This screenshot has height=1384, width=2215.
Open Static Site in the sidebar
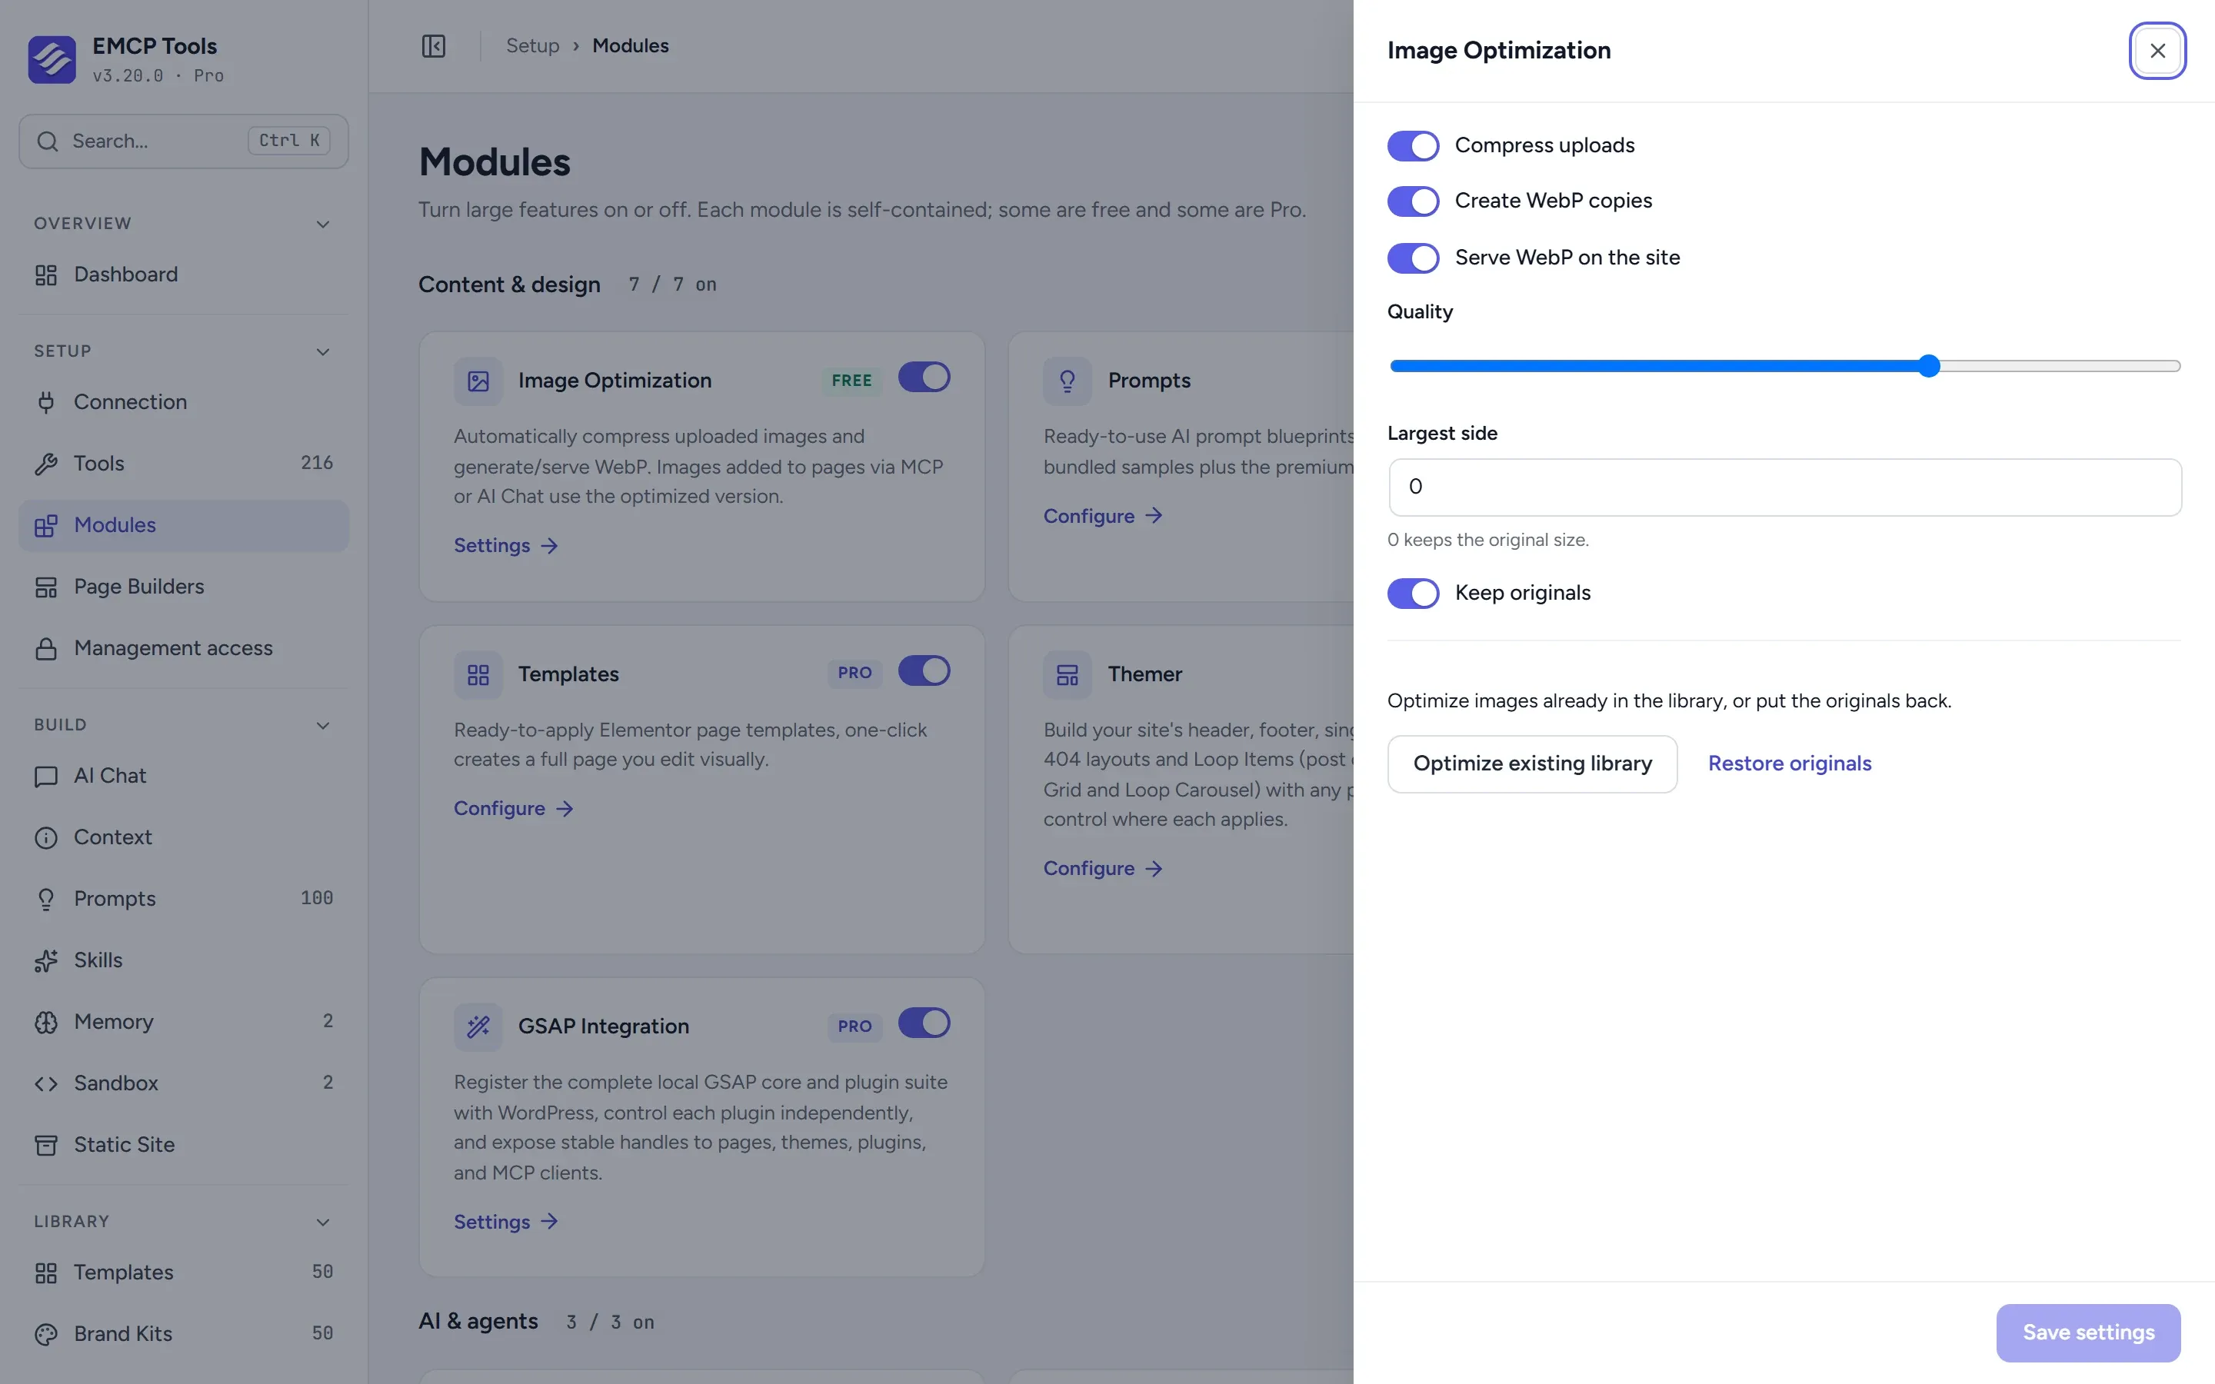[183, 1145]
